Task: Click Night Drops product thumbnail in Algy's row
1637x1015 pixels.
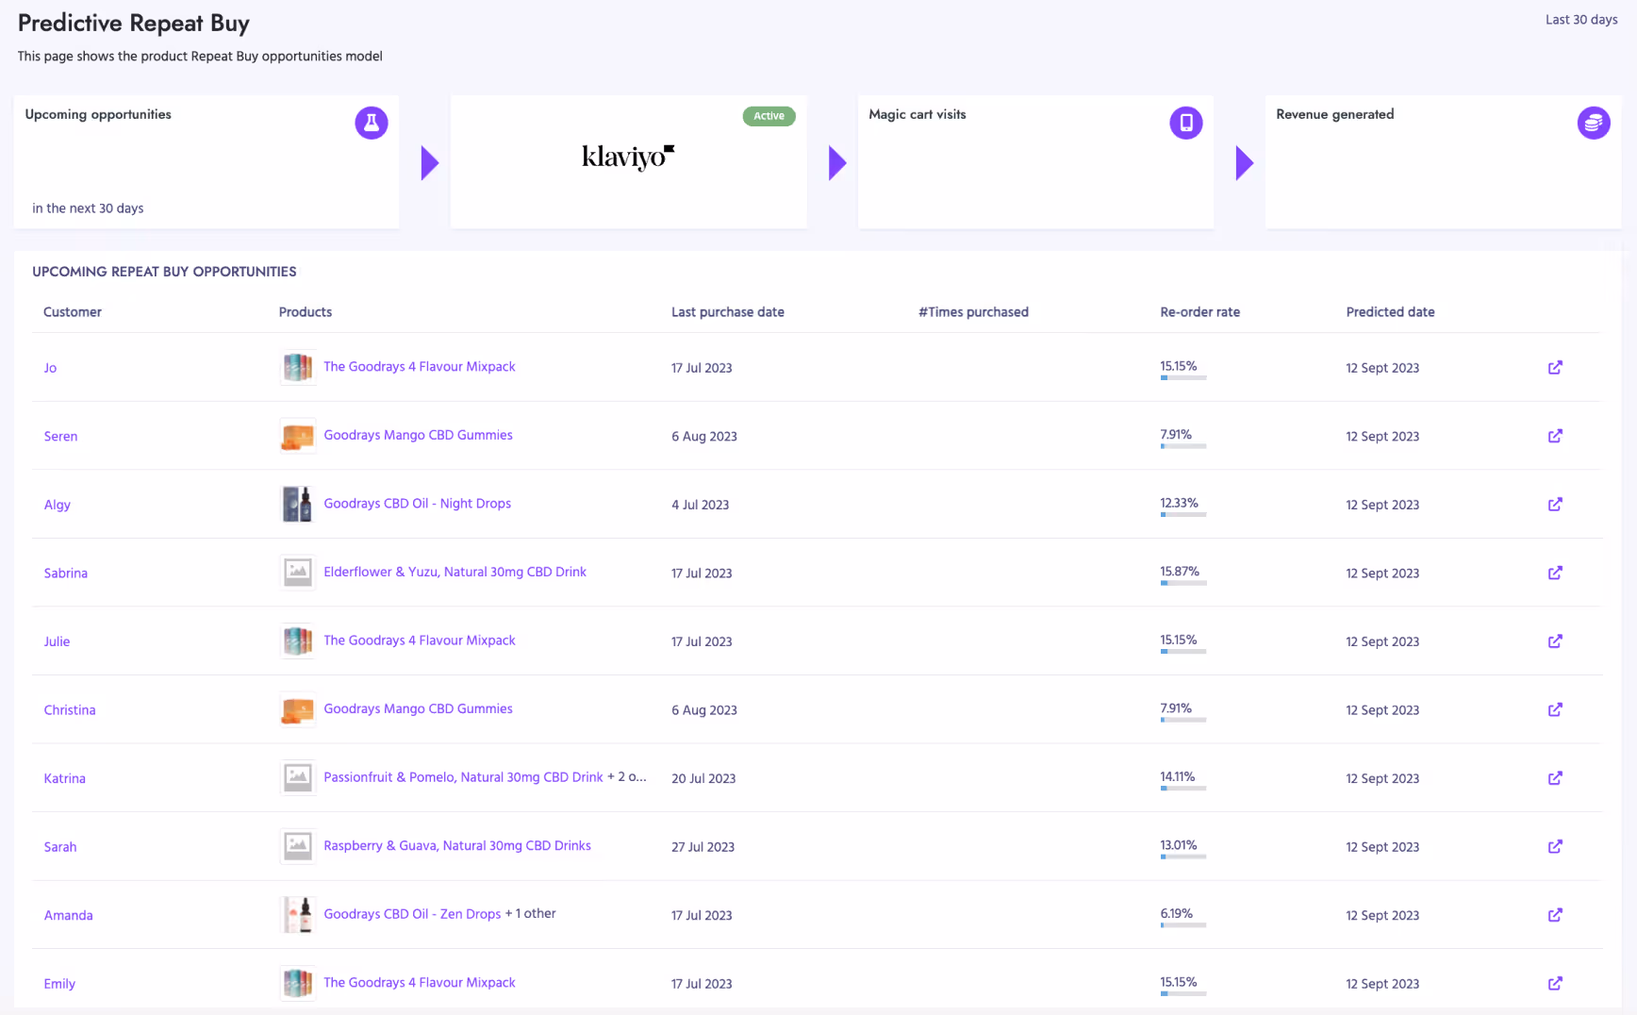Action: click(298, 504)
